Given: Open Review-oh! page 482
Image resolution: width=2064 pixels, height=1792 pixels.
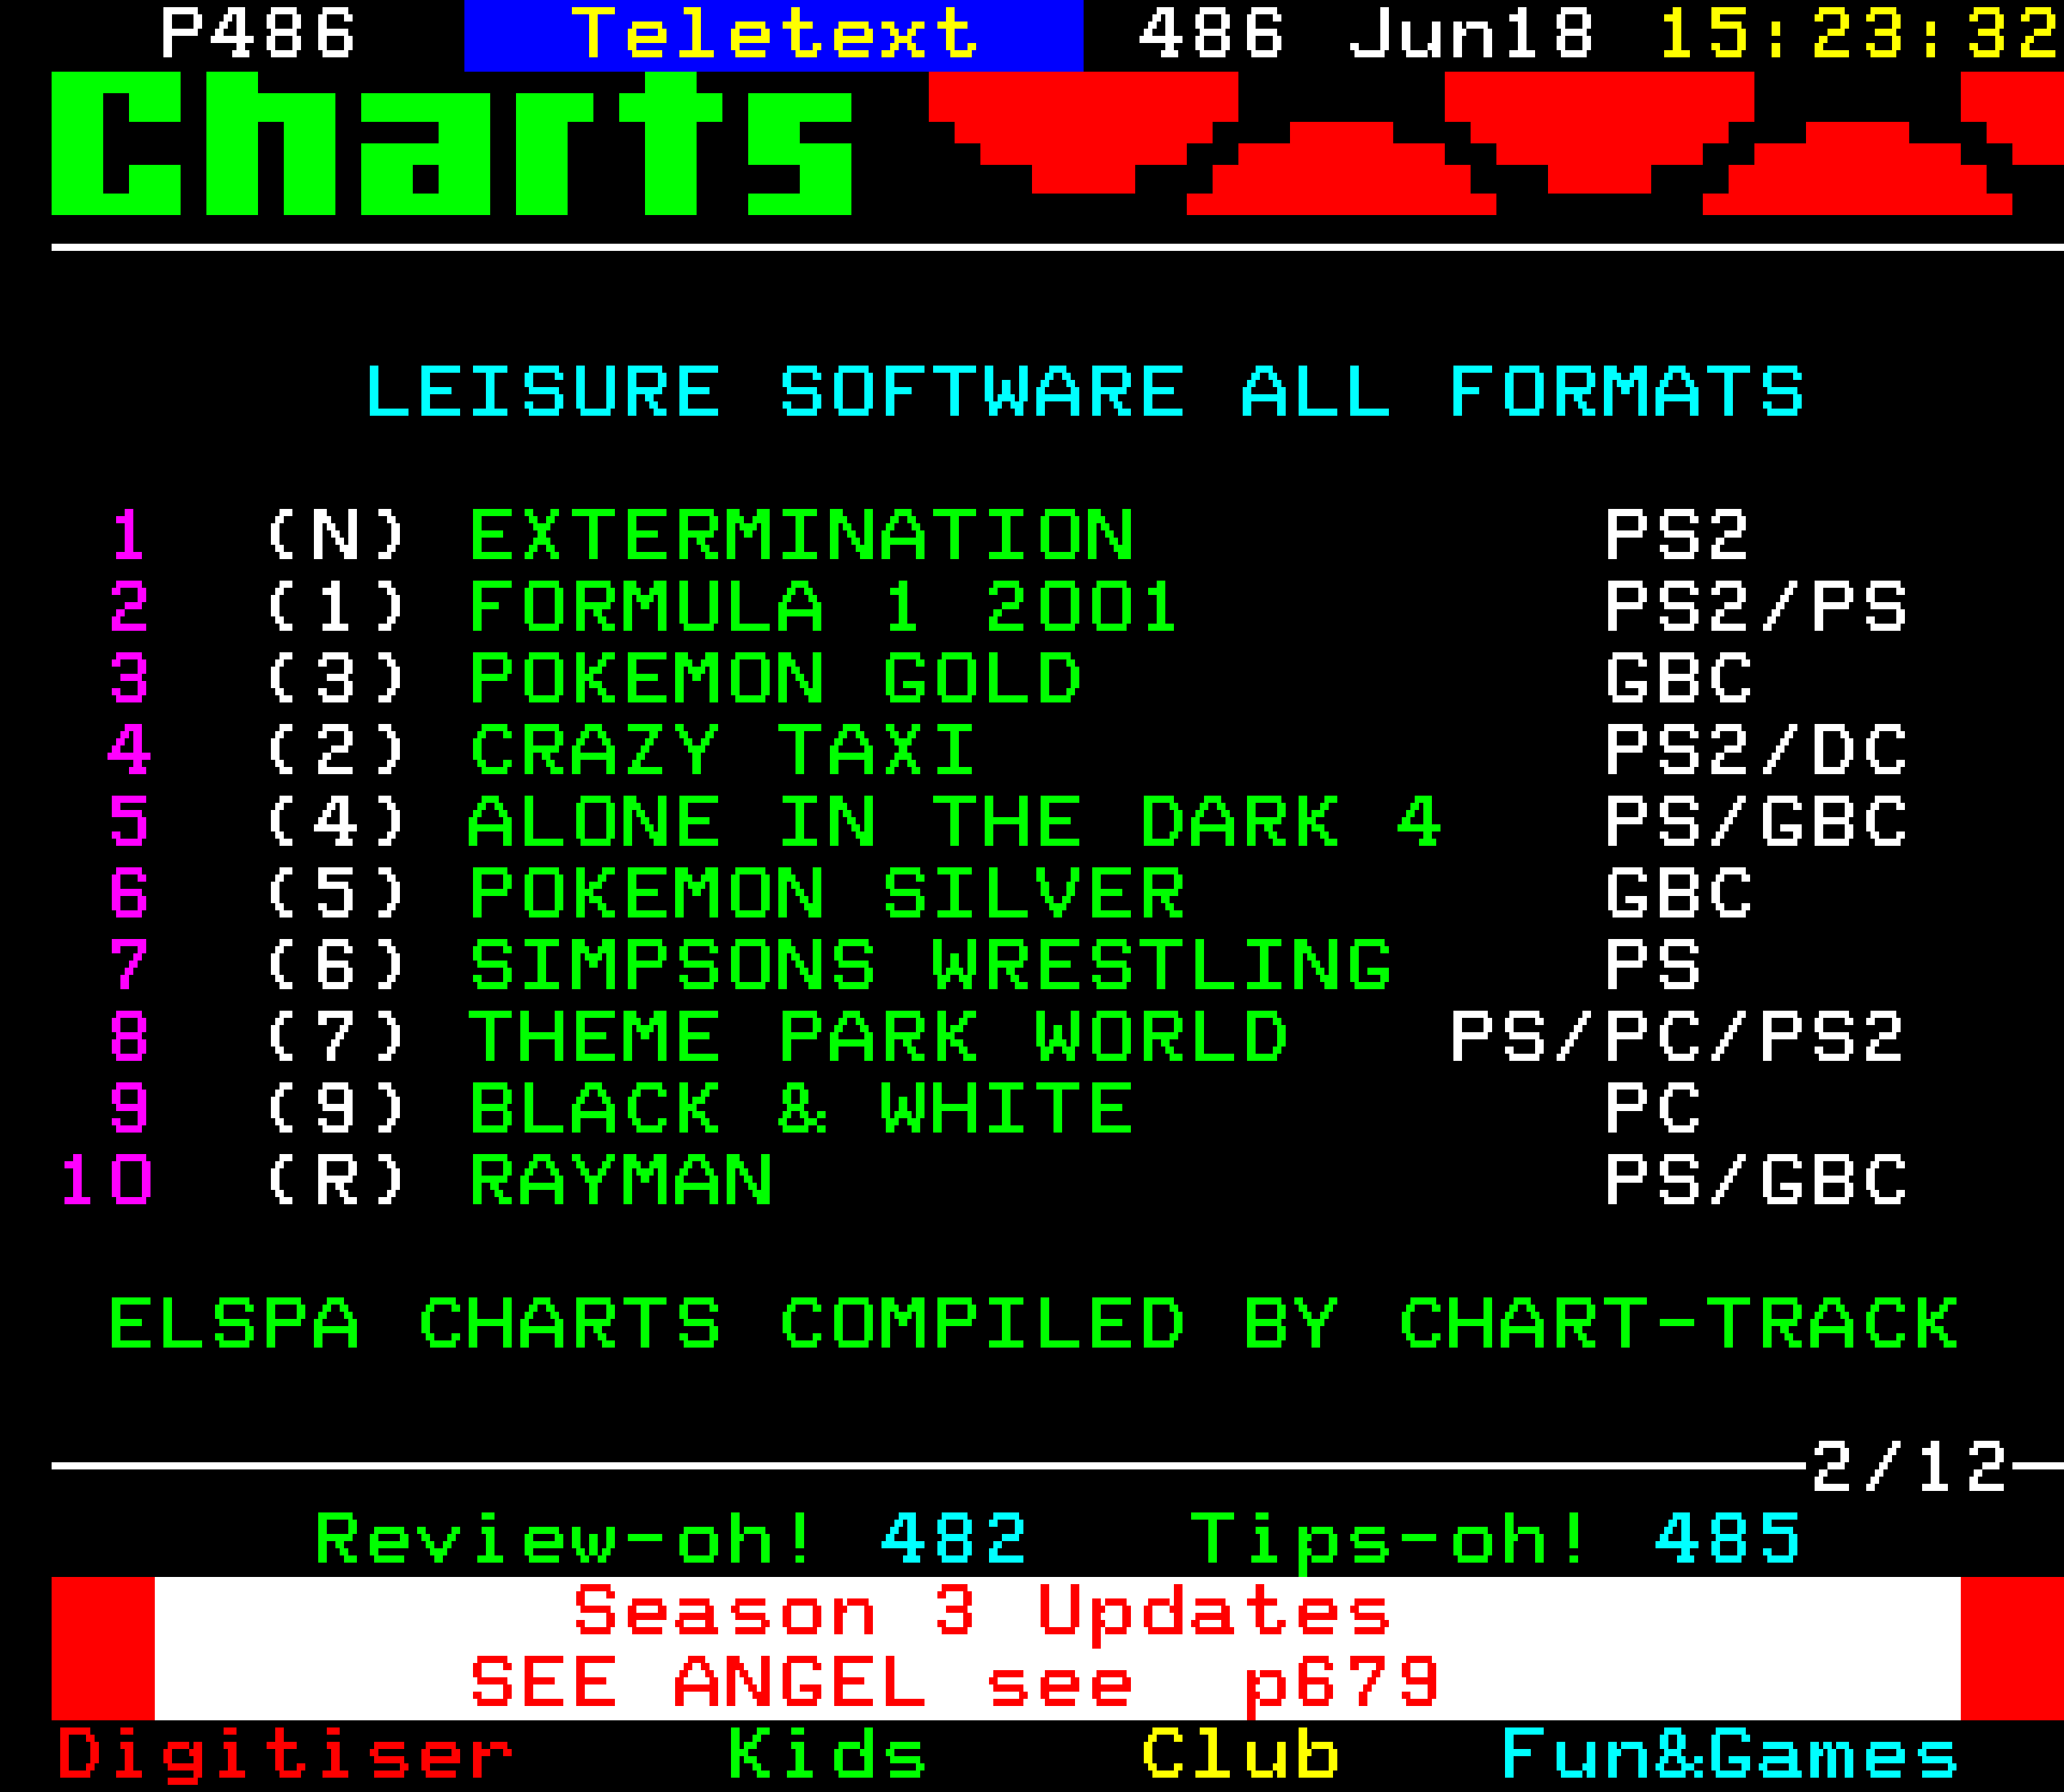Looking at the screenshot, I should 670,1538.
